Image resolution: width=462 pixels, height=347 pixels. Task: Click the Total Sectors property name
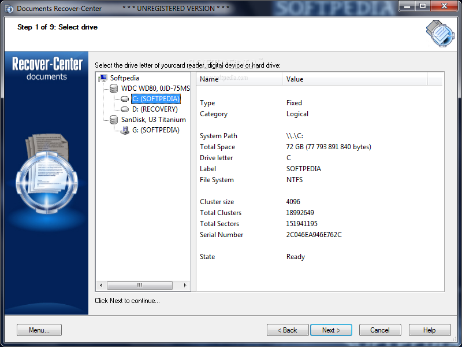[x=219, y=224]
